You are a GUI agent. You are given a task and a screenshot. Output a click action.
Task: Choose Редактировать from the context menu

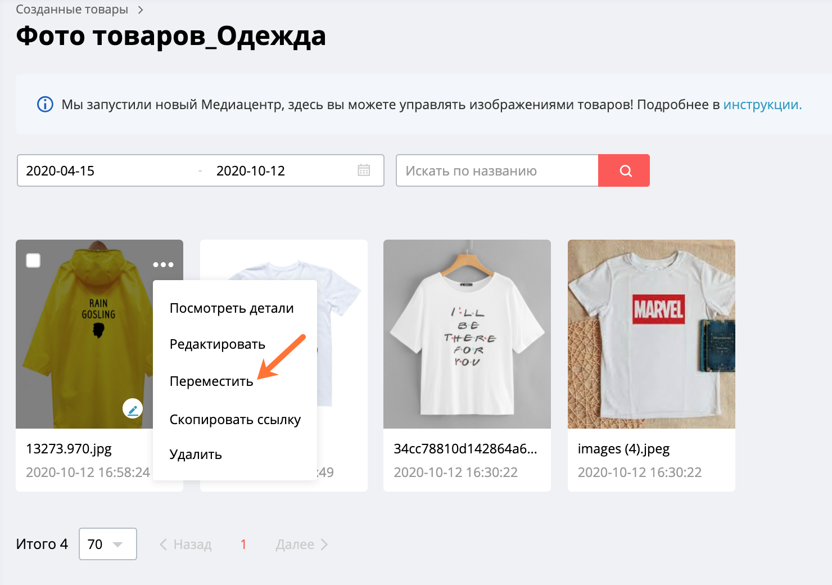click(x=218, y=344)
